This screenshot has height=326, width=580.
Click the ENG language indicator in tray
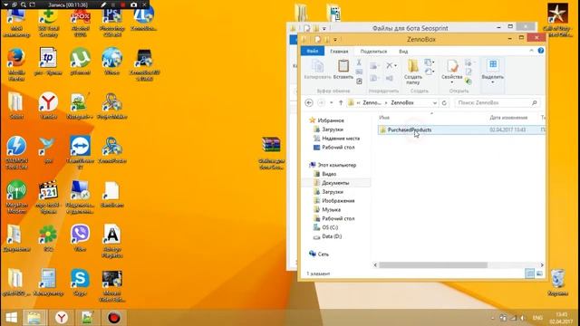pos(537,318)
